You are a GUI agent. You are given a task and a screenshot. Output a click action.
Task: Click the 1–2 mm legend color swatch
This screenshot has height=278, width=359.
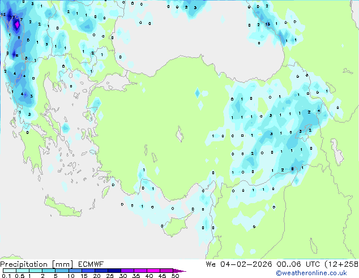tap(36, 271)
